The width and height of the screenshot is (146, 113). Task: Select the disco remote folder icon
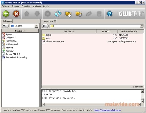point(44,35)
